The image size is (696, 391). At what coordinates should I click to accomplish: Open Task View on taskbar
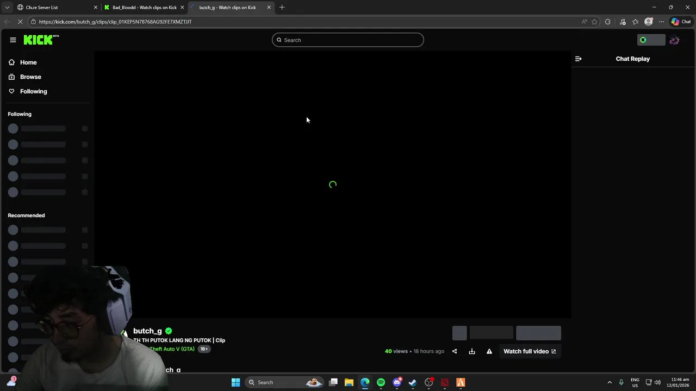333,382
